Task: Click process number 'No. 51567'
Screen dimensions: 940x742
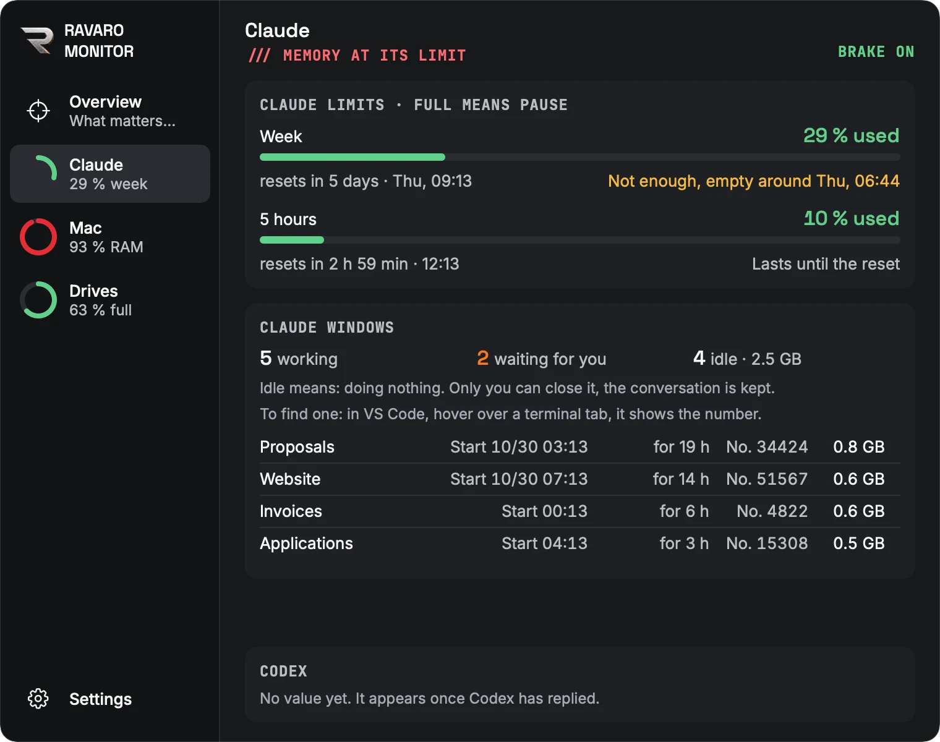Action: [767, 479]
